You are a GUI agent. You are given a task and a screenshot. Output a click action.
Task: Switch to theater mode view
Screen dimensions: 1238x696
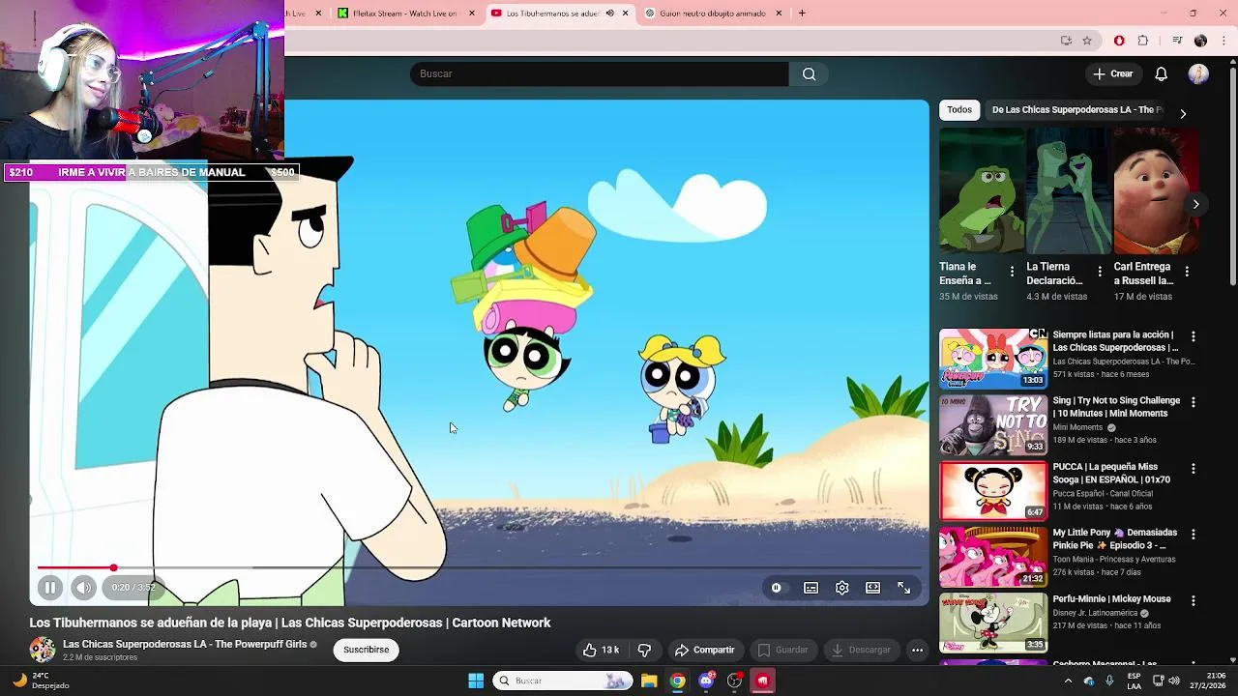click(872, 588)
